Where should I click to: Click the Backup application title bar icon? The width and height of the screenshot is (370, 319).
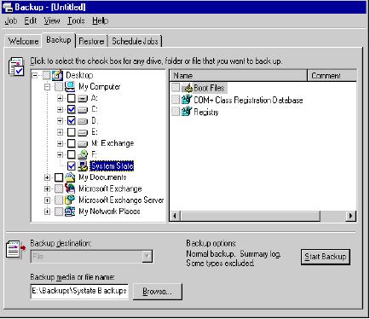(7, 7)
